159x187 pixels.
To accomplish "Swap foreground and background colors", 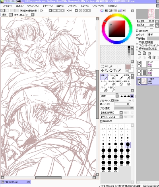I will coord(132,65).
